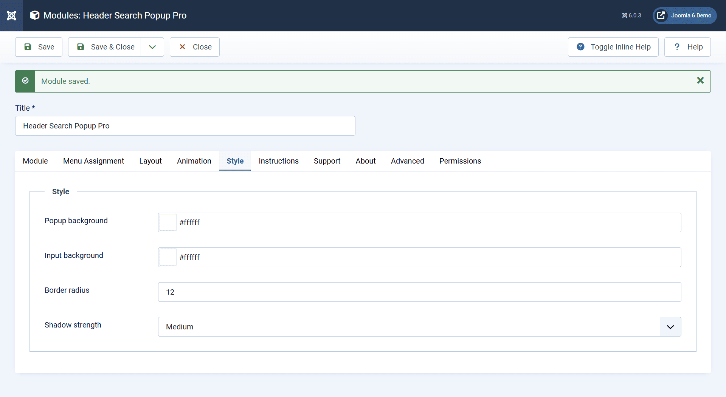Viewport: 726px width, 397px height.
Task: Click the Save floppy disk icon
Action: coord(28,47)
